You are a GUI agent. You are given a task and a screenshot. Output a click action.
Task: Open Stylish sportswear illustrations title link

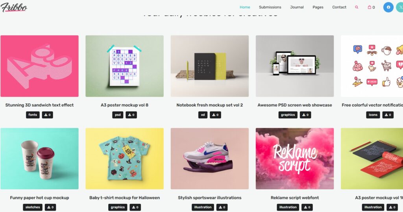click(x=210, y=197)
